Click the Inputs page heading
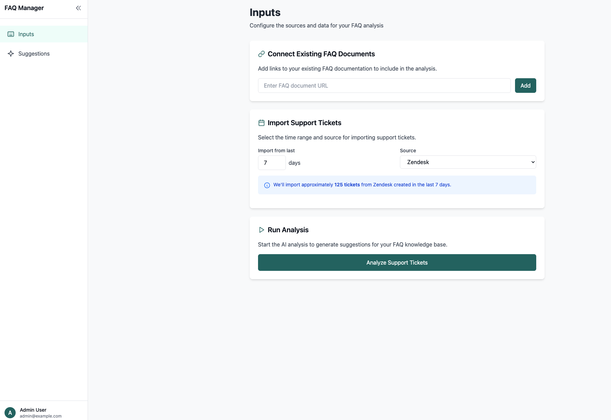The image size is (611, 420). [x=265, y=13]
